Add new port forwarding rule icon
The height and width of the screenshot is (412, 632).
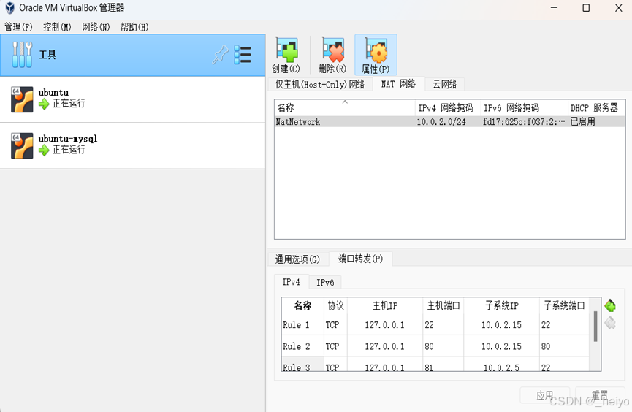[x=610, y=305]
